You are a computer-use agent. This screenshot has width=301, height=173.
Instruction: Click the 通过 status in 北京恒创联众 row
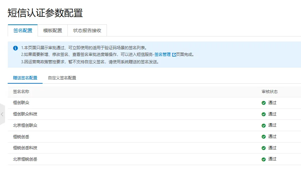272,125
